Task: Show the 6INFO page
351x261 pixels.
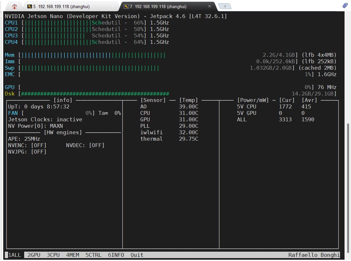Action: click(116, 255)
